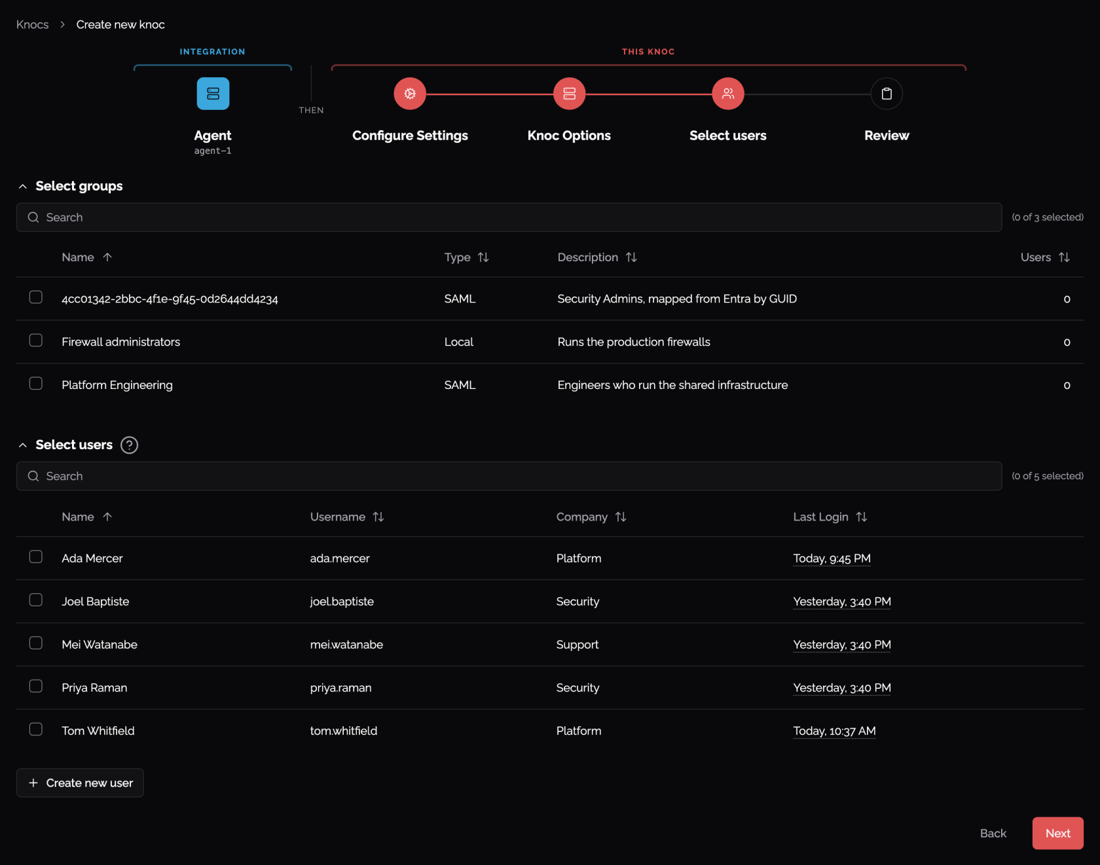Select the Firewall administrators group checkbox

36,340
